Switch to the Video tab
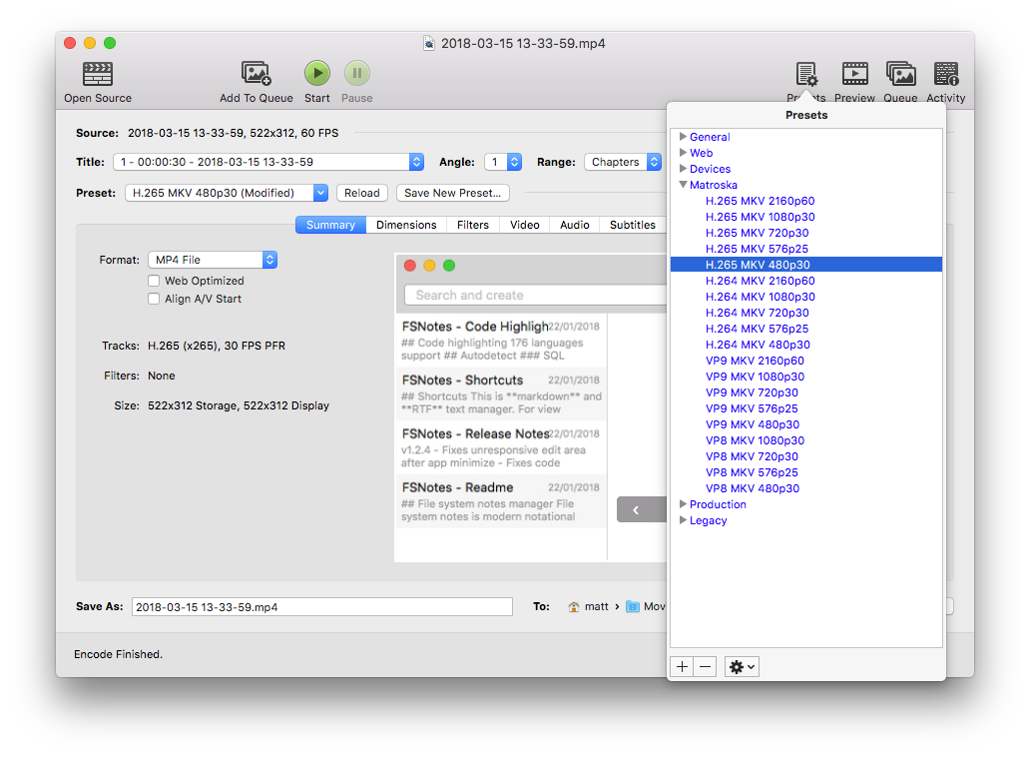Viewport: 1030px width, 757px height. point(525,225)
